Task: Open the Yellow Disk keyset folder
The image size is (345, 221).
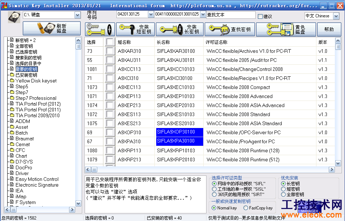Action: tap(36, 81)
